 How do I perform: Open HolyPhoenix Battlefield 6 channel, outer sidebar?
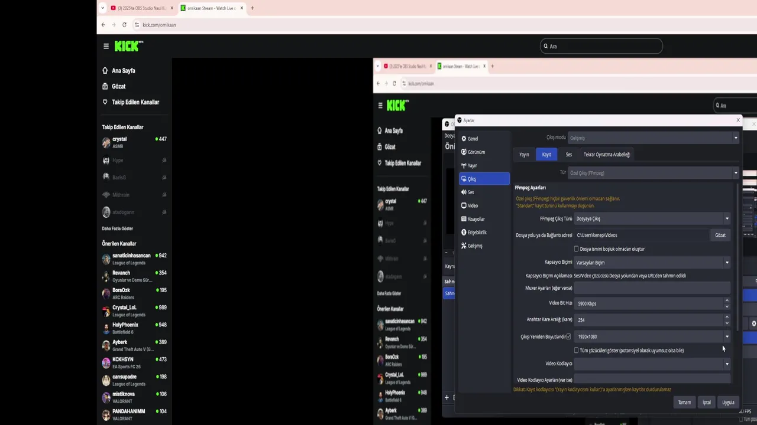tap(134, 328)
